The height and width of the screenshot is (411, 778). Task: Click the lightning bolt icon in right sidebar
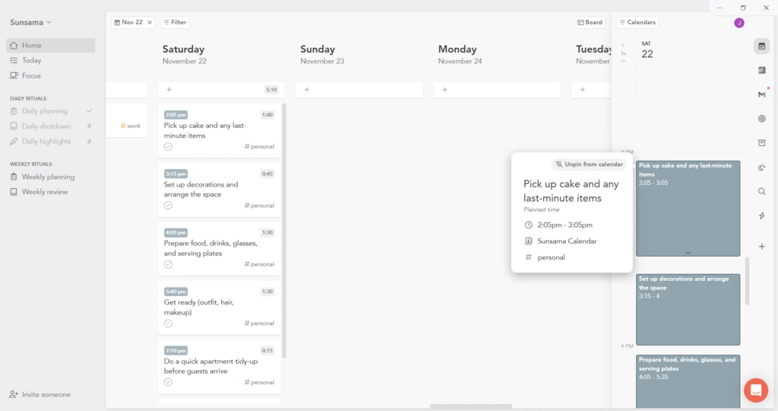(761, 216)
